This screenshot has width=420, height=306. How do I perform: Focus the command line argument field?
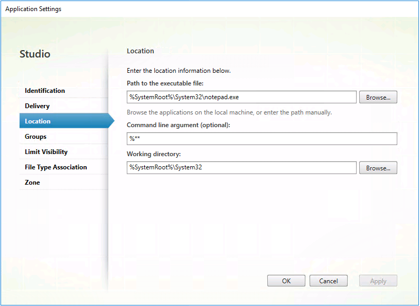tap(262, 139)
